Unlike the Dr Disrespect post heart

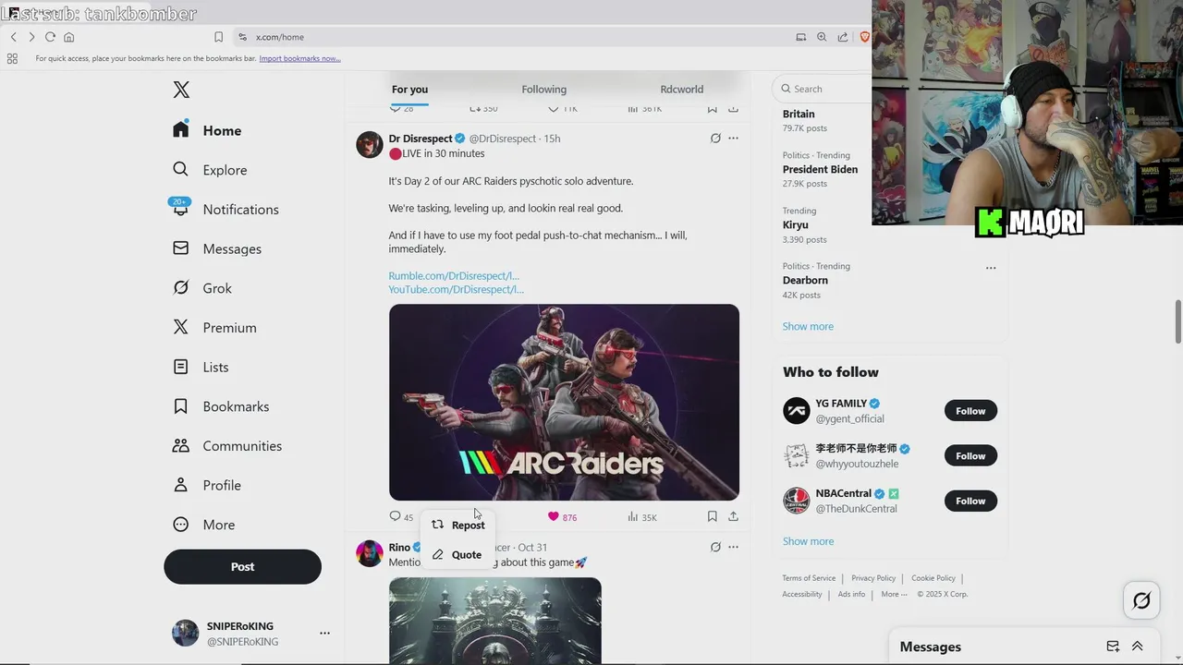point(562,516)
